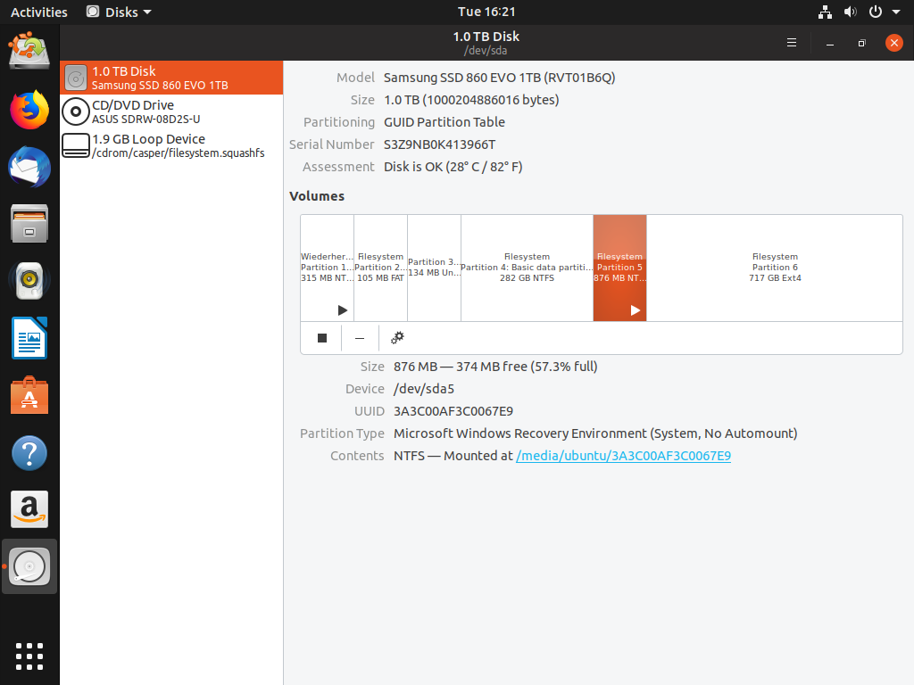The image size is (914, 685).
Task: Expand the system menu arrow
Action: (x=896, y=12)
